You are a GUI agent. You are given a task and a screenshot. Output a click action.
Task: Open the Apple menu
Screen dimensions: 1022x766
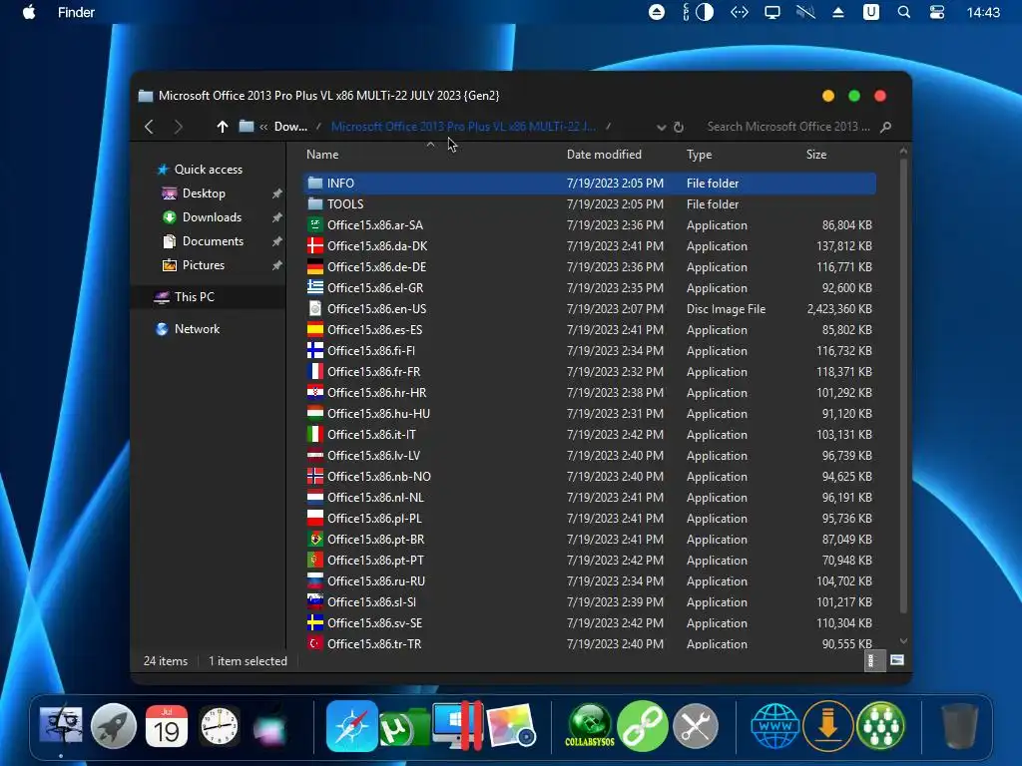(x=29, y=12)
